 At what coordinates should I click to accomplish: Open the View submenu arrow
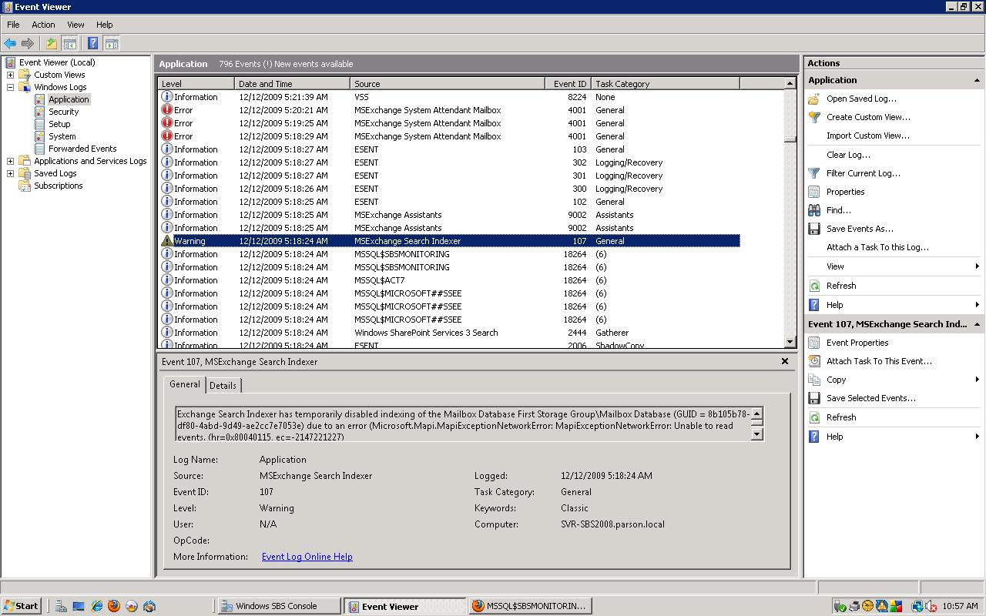(976, 266)
